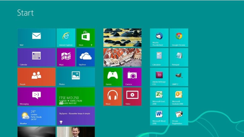244x137 pixels.
Task: Launch Microsoft Excel 2010
Action: (159, 96)
